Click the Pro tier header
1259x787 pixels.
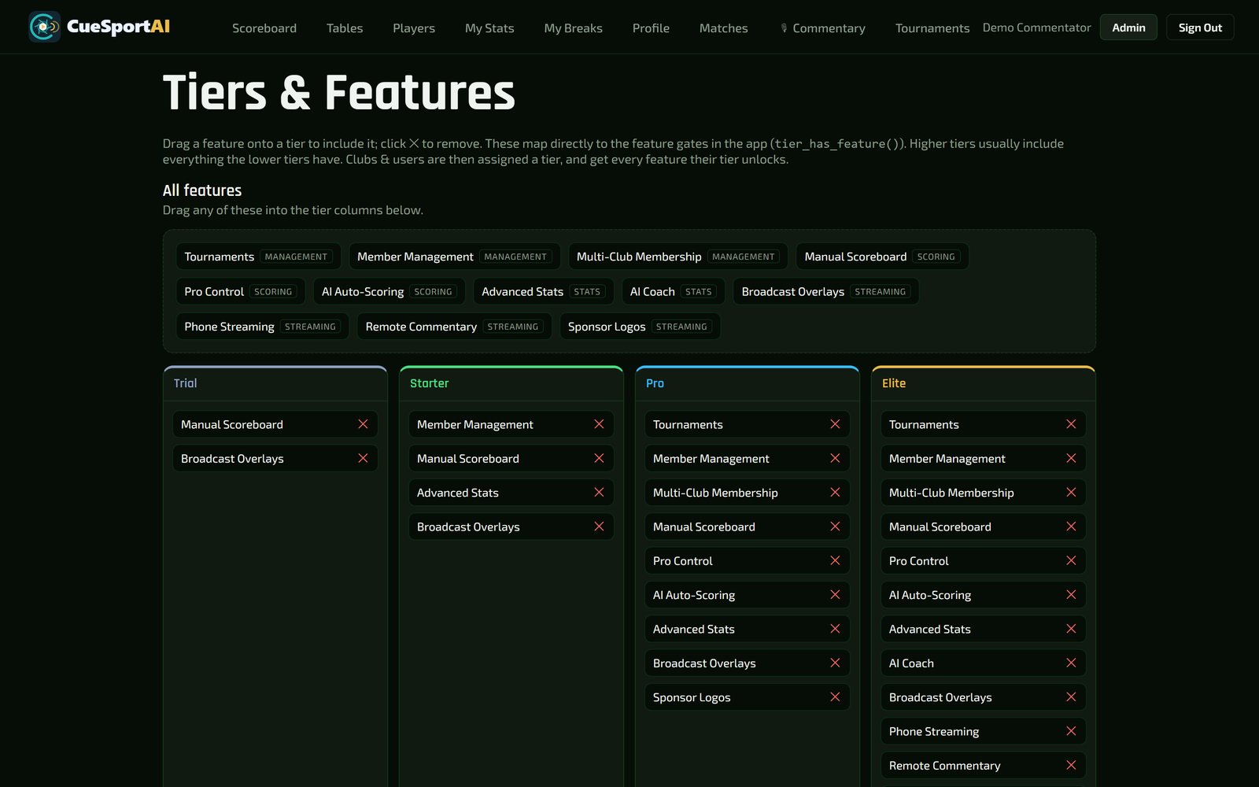coord(748,383)
